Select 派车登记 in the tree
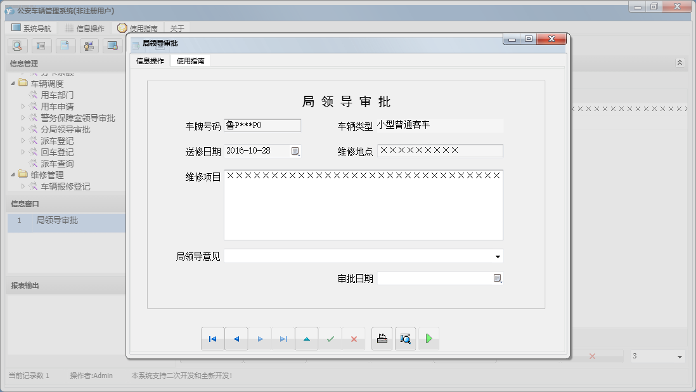 [x=57, y=141]
